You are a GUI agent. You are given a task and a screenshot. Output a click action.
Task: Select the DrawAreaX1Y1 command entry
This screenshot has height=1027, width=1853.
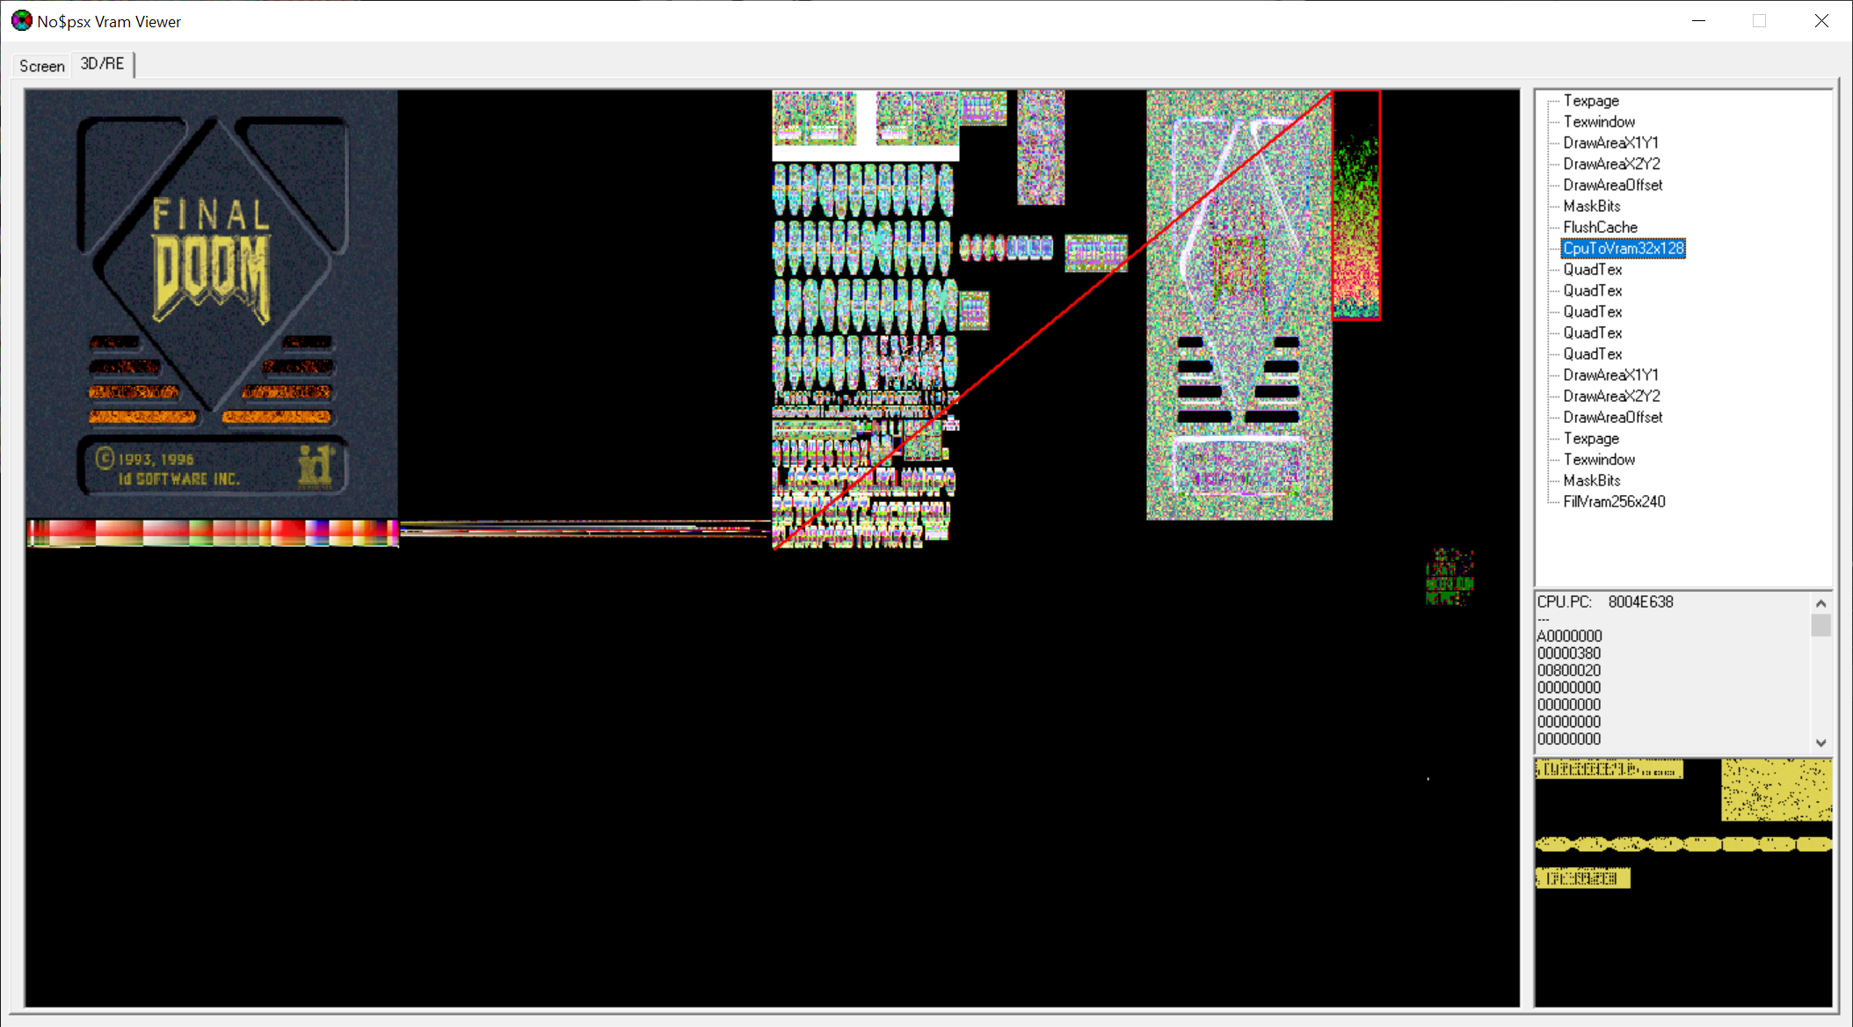click(x=1611, y=142)
